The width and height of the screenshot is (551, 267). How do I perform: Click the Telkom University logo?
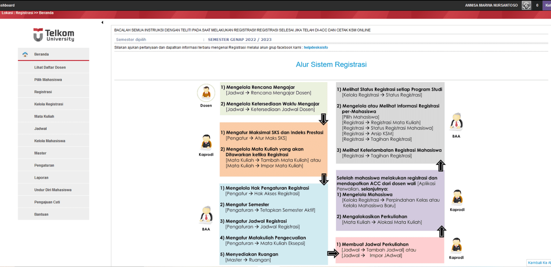[54, 35]
